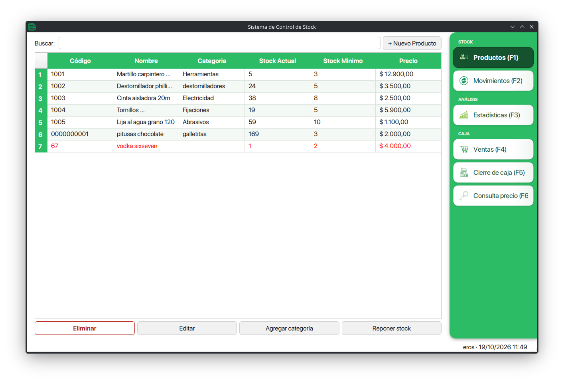Sort by the Nombre column header
This screenshot has height=384, width=564.
[x=146, y=61]
